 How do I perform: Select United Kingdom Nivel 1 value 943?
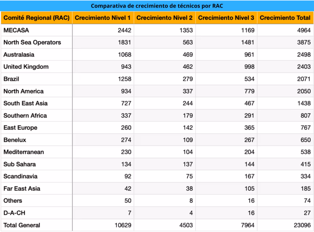[126, 67]
